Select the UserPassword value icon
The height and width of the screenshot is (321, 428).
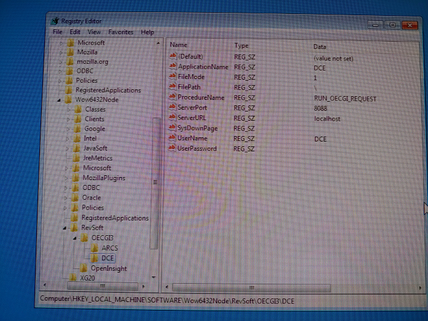171,148
